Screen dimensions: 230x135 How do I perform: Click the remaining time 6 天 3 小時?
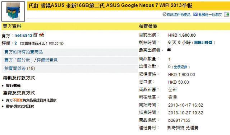point(179,42)
